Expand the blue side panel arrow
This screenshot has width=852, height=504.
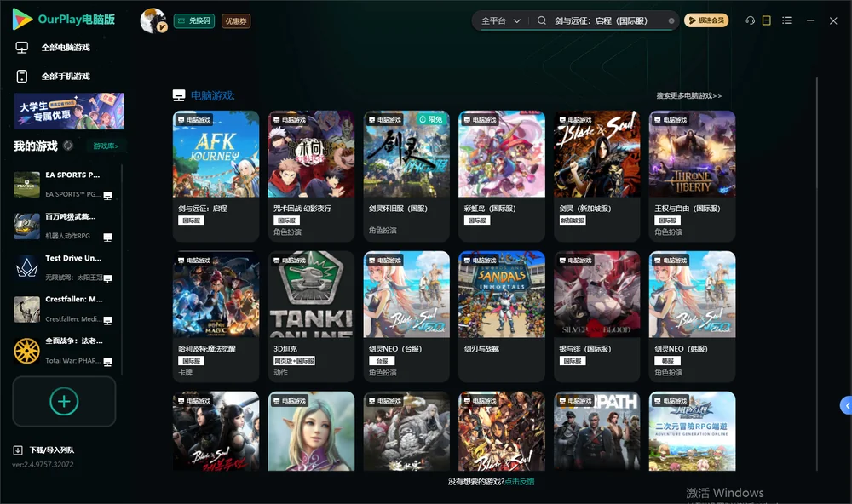click(x=846, y=406)
